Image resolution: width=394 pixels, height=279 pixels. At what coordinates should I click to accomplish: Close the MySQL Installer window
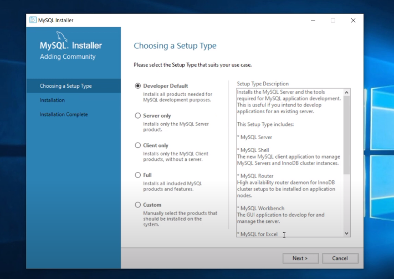pyautogui.click(x=353, y=21)
